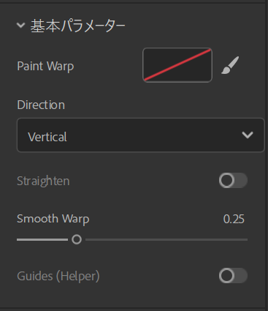Viewport: 268px width, 311px height.
Task: Click the paint brush icon beside Paint Warp
Action: point(230,65)
